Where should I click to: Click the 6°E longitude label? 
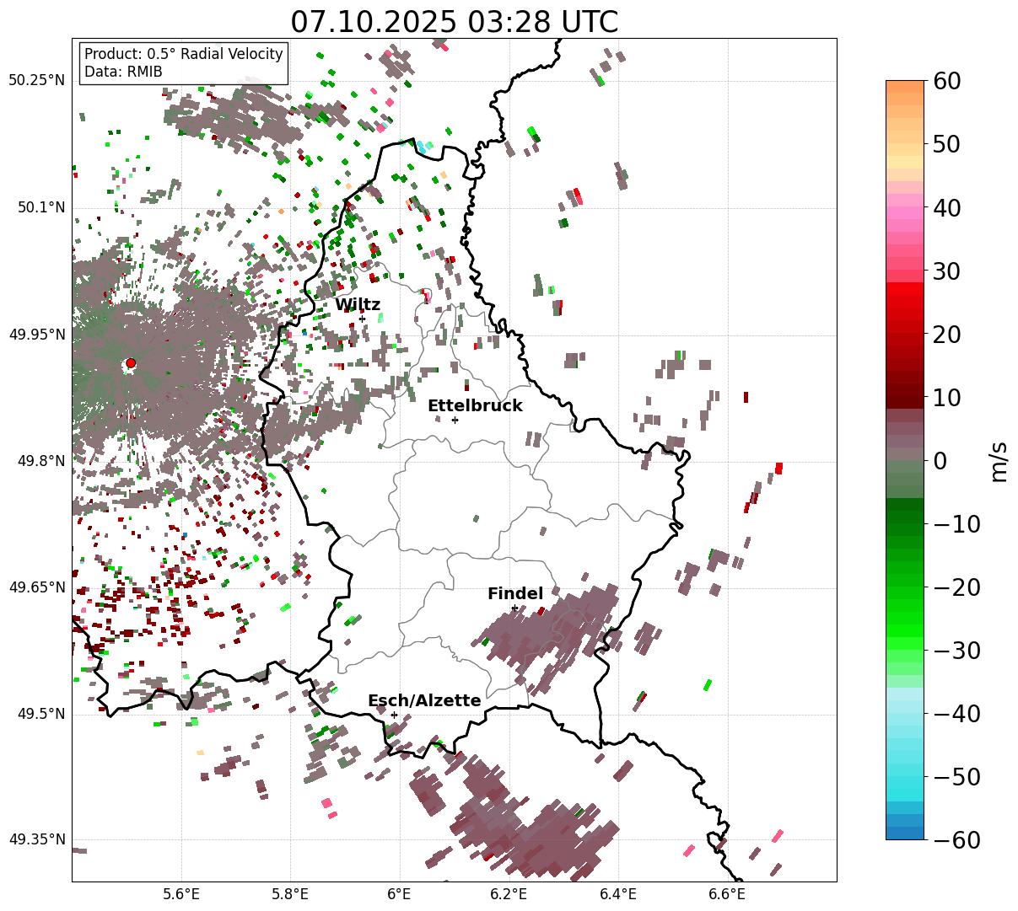pos(400,893)
